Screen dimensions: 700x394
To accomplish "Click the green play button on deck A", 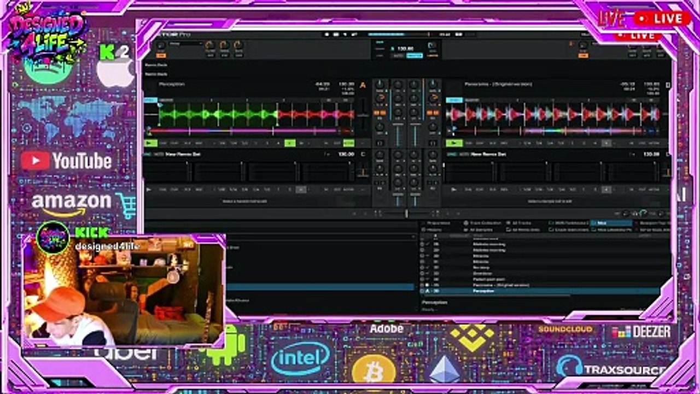I will (x=151, y=143).
